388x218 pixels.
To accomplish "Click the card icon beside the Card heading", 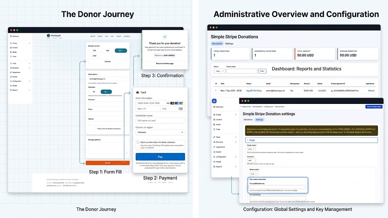I will (138, 93).
